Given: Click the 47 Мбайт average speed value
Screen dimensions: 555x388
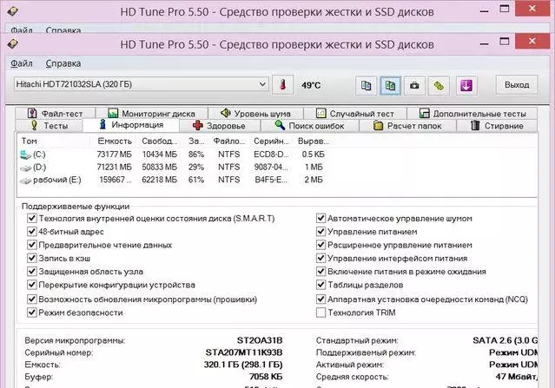Looking at the screenshot, I should point(517,377).
